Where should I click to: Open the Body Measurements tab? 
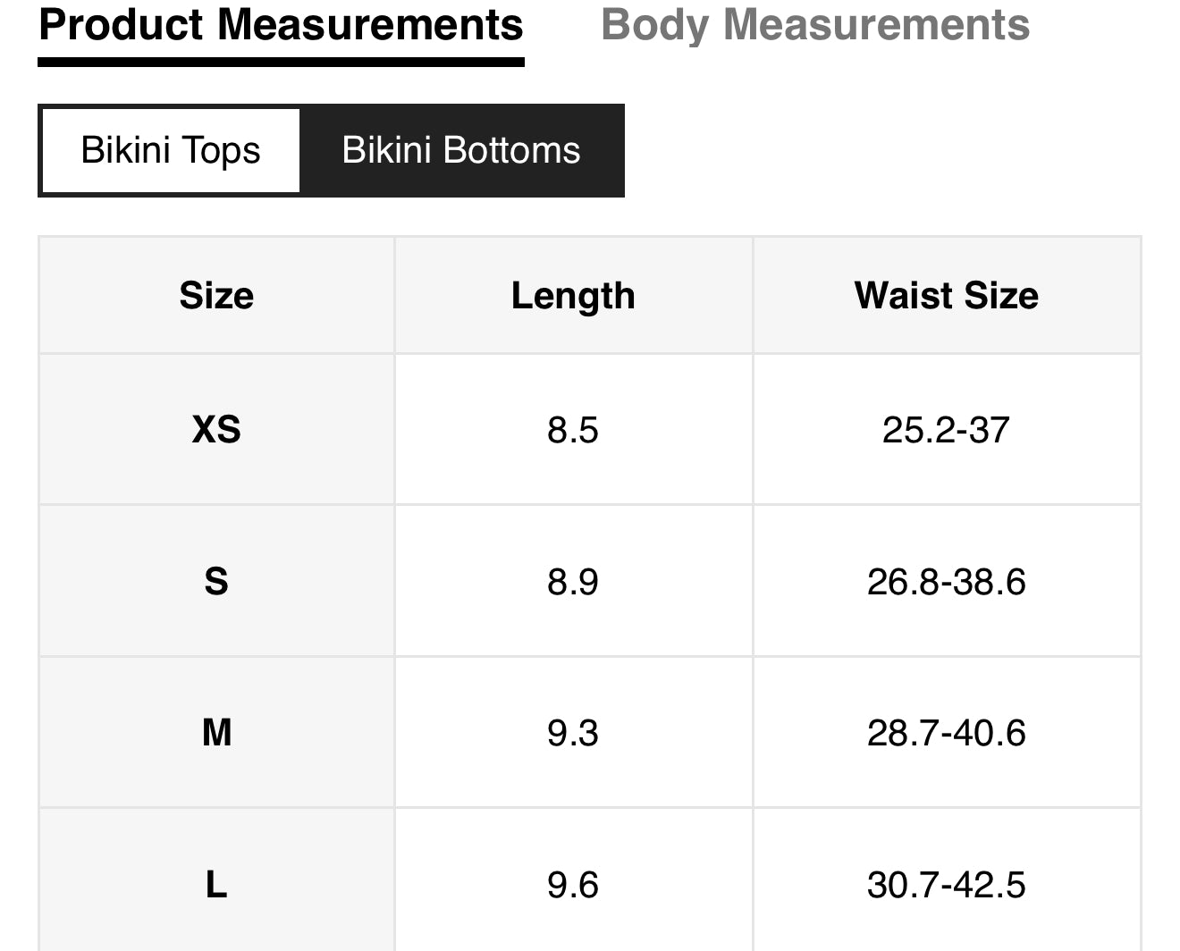coord(814,25)
